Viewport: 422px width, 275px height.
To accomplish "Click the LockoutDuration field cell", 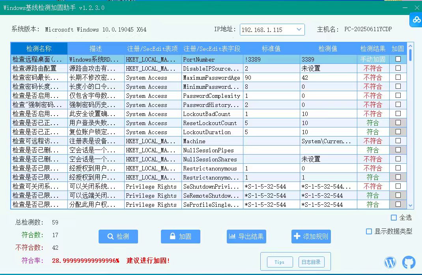I will coord(212,132).
